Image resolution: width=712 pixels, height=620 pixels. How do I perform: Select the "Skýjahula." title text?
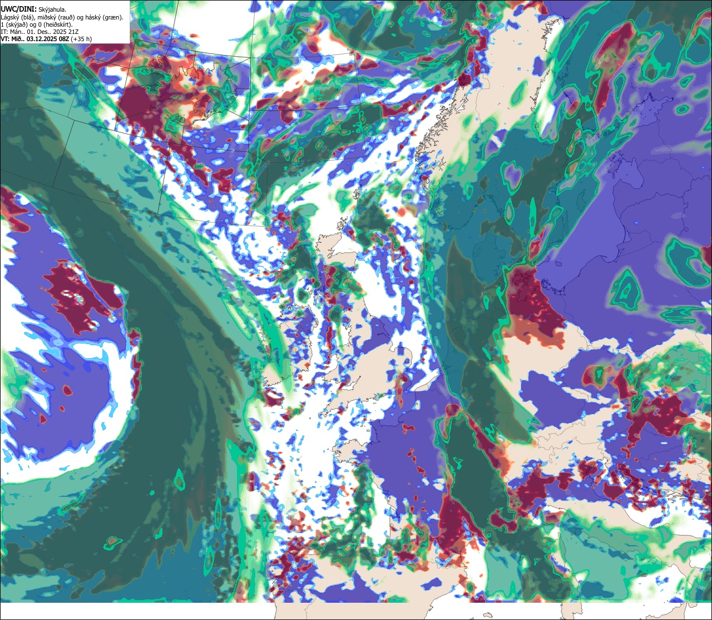[52, 9]
